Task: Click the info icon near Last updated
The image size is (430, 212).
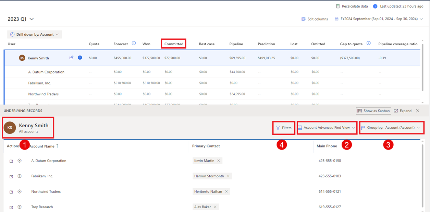Action: coord(376,6)
